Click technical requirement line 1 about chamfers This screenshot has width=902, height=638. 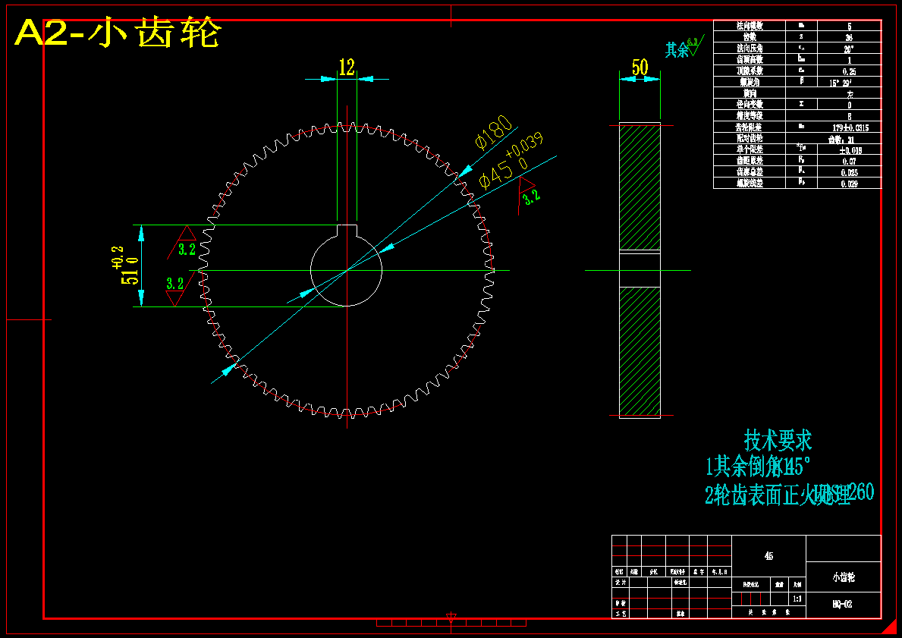point(758,467)
